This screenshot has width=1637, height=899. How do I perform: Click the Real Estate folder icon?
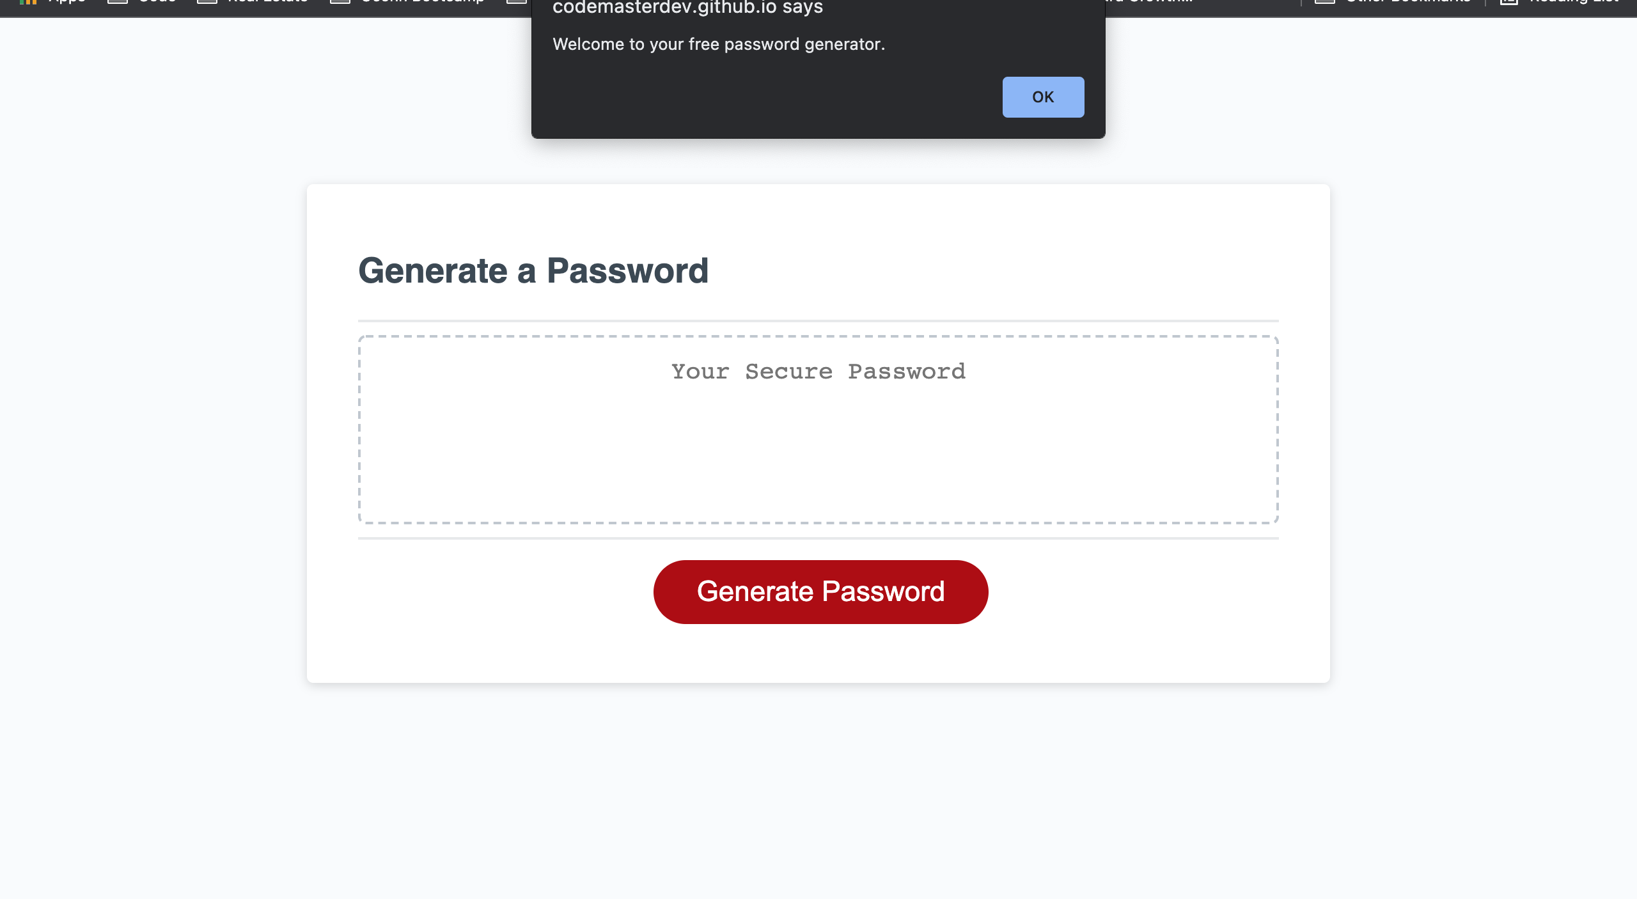click(207, 2)
